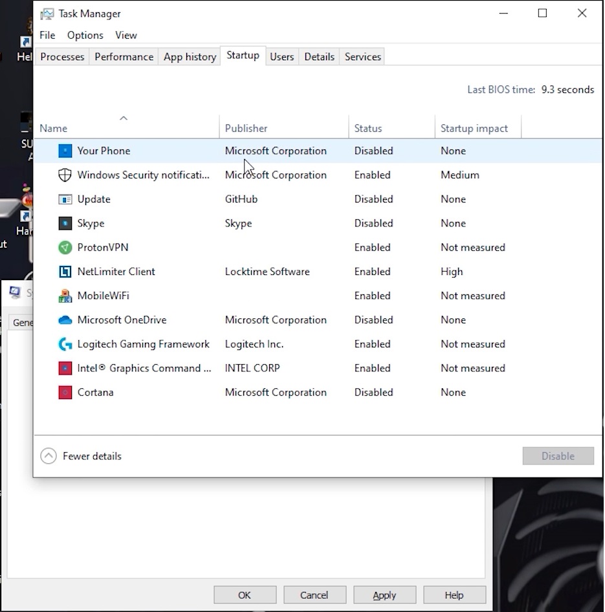Click the 9.3 seconds BIOS time value
This screenshot has height=612, width=605.
(x=567, y=90)
